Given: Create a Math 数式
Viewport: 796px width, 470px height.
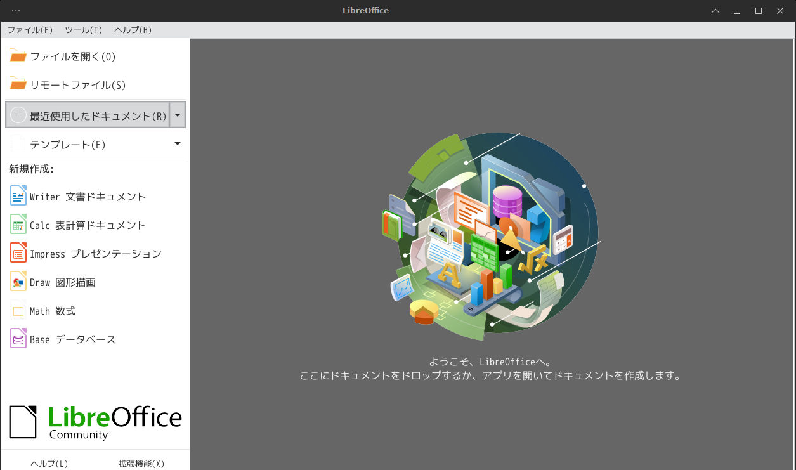Looking at the screenshot, I should point(95,310).
